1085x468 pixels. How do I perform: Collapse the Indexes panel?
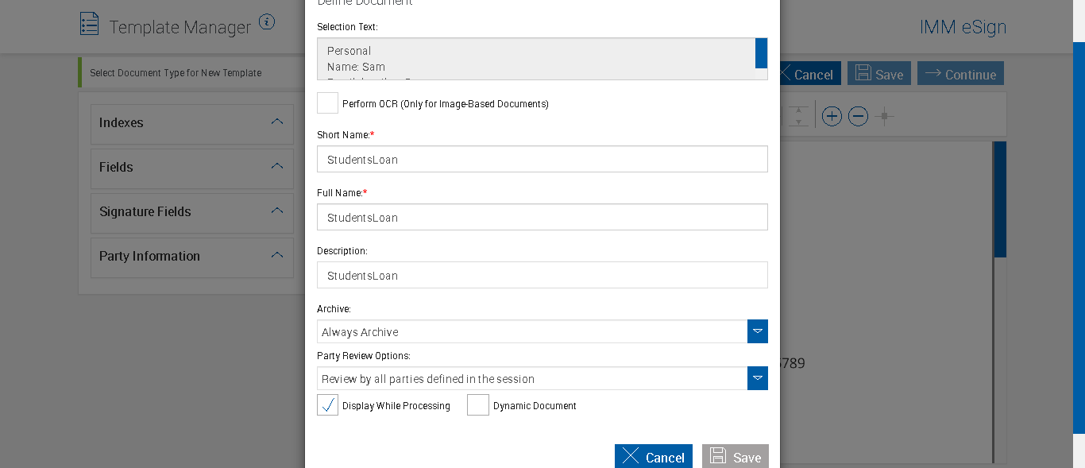point(276,122)
